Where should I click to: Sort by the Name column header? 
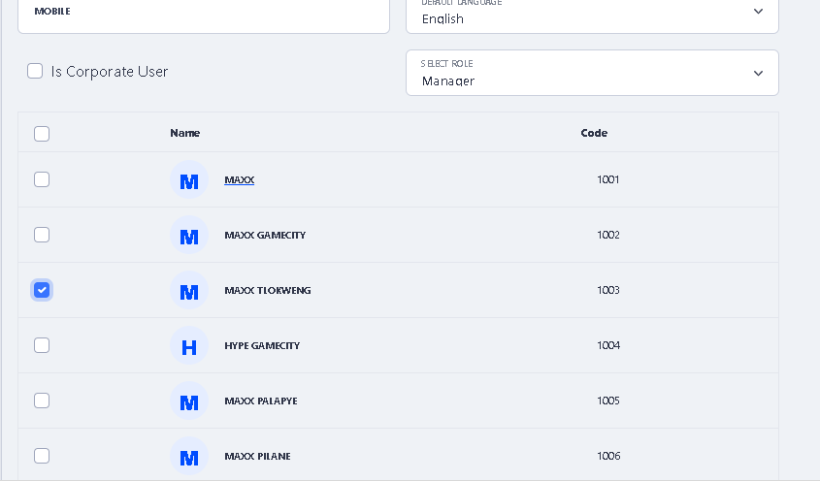pyautogui.click(x=184, y=133)
